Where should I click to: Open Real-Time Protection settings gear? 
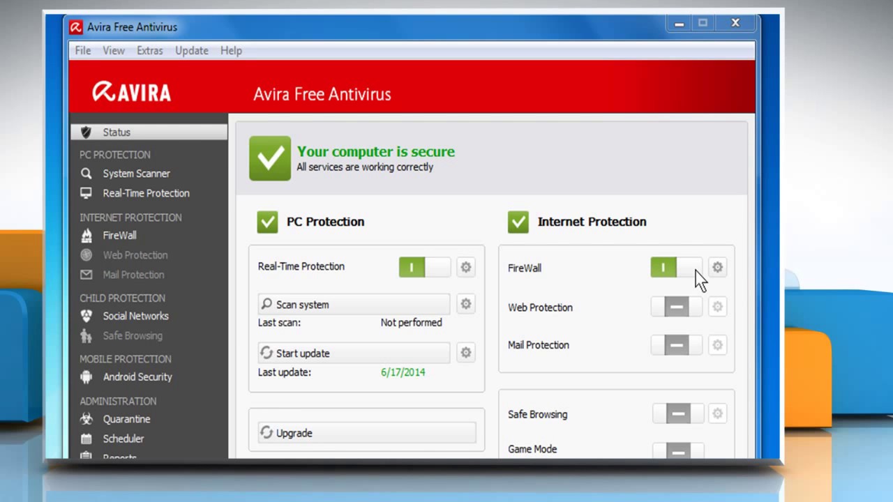(x=466, y=267)
